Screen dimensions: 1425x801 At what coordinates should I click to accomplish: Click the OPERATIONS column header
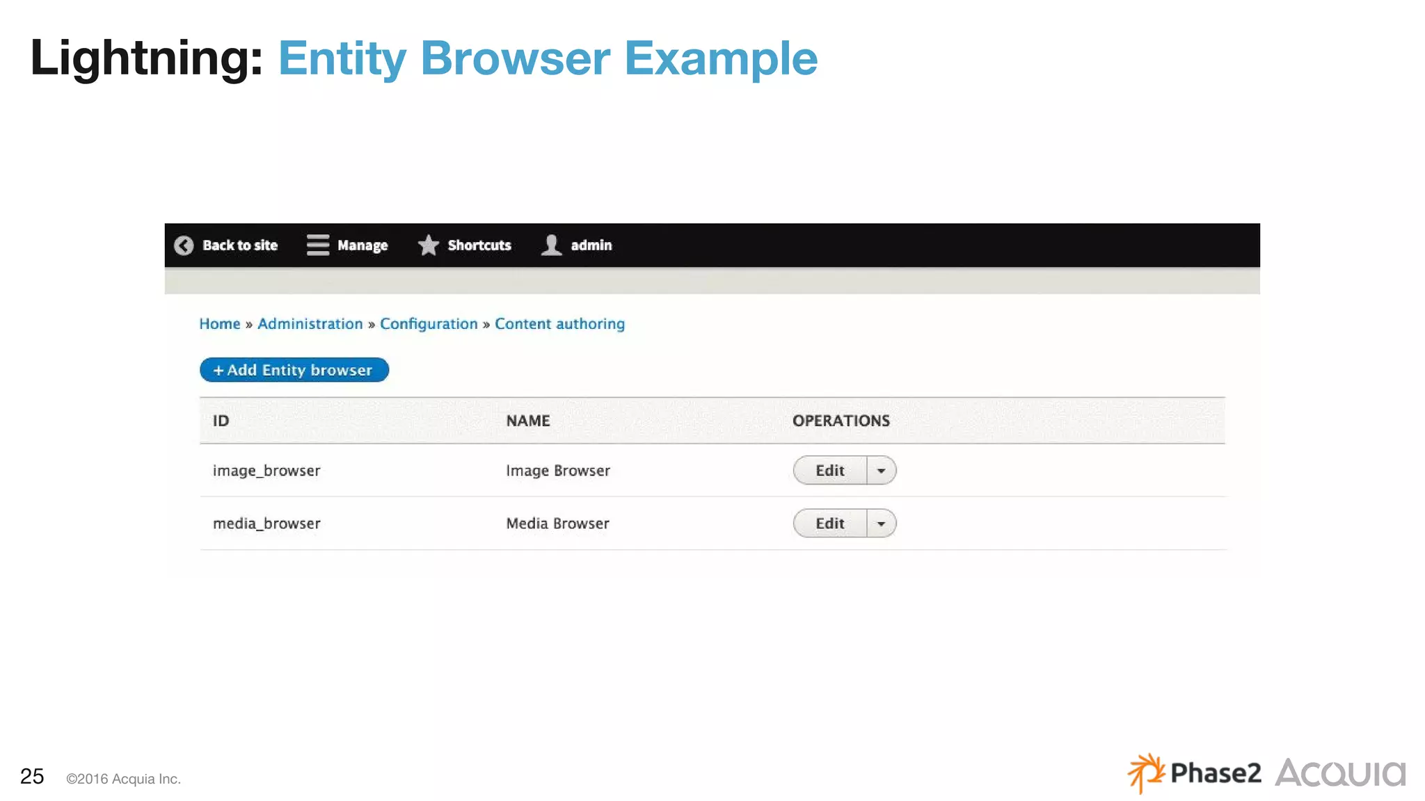pyautogui.click(x=841, y=421)
